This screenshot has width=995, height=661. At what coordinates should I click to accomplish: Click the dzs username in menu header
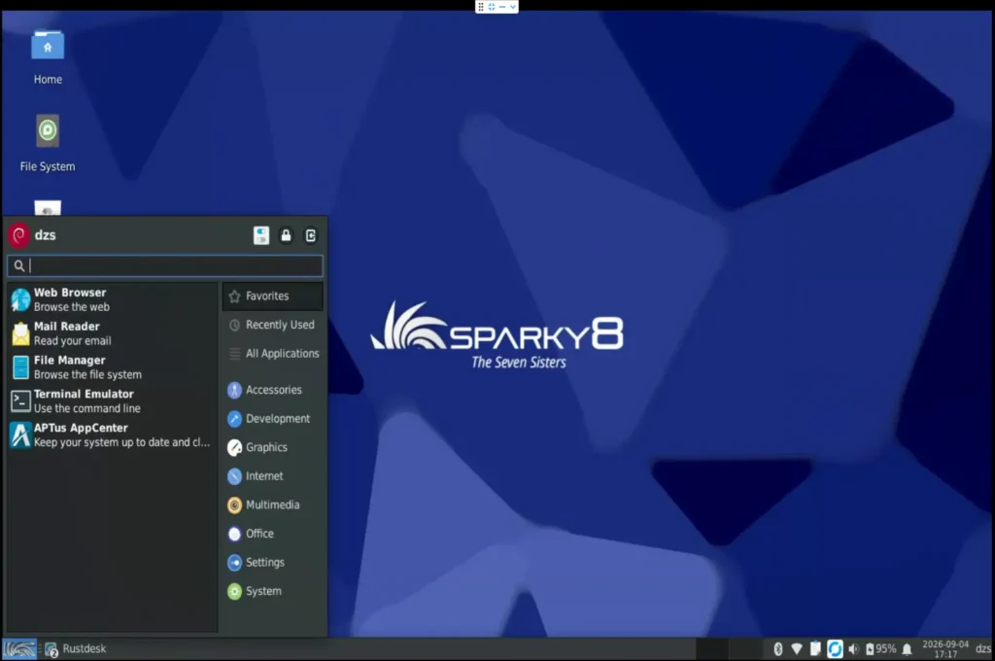click(x=45, y=235)
